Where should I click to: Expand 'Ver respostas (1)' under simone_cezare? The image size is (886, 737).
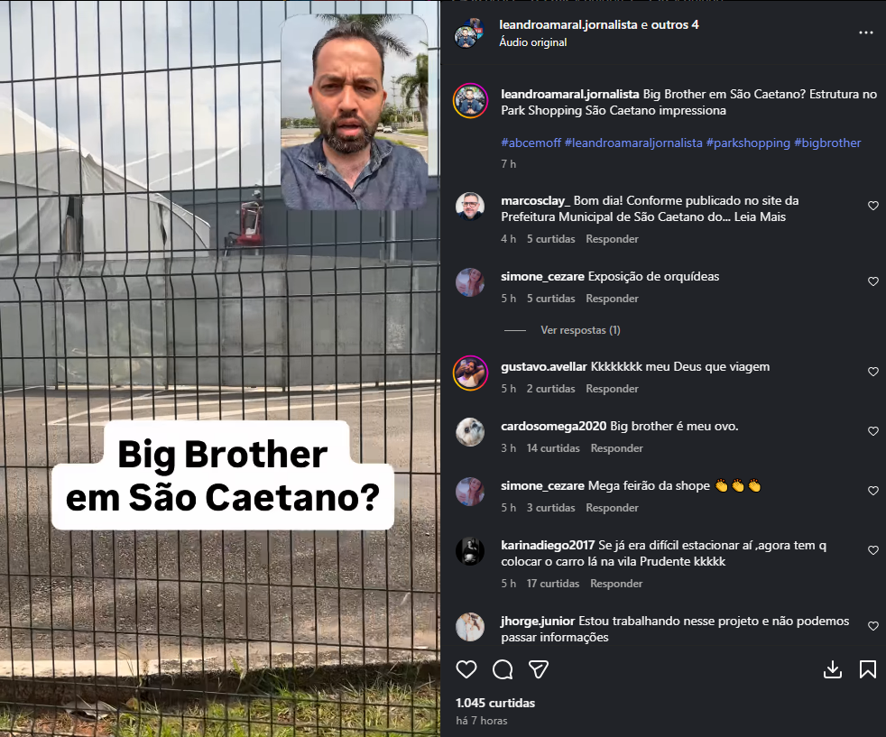(580, 330)
